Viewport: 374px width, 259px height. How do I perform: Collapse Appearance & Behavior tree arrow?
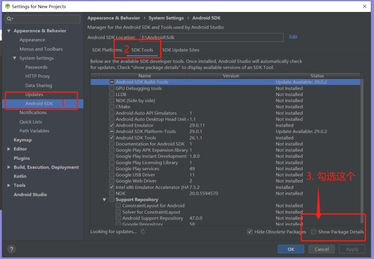click(x=9, y=31)
